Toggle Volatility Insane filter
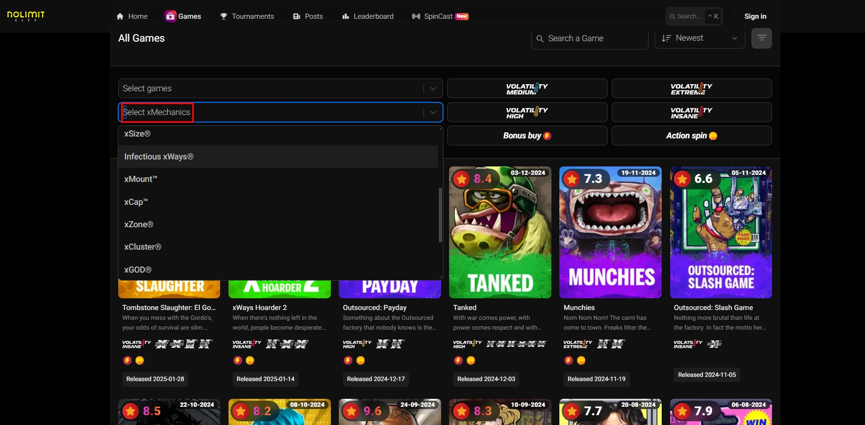Screen dimensions: 865x425 692,112
